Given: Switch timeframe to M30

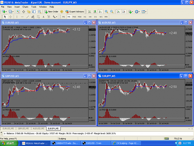Looking at the screenshot, I should click(79, 17).
